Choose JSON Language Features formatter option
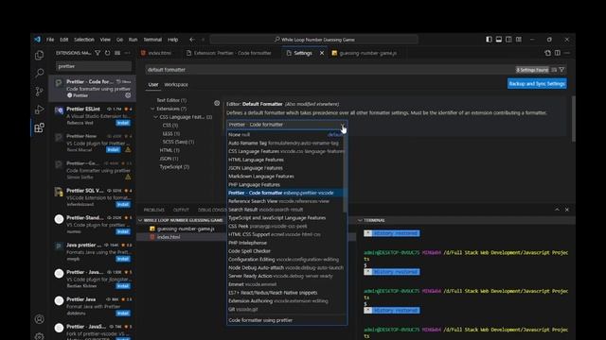The image size is (606, 340). pyautogui.click(x=286, y=168)
